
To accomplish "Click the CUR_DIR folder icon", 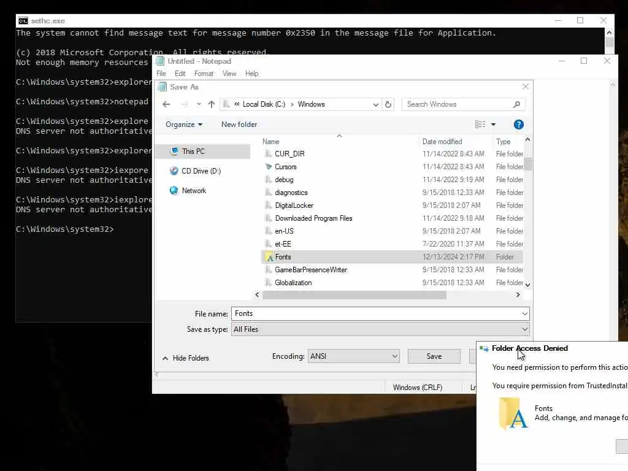I will 269,154.
